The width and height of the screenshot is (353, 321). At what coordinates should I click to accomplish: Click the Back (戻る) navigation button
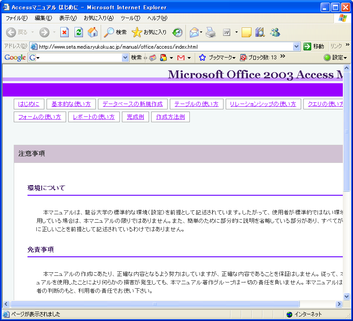[17, 33]
